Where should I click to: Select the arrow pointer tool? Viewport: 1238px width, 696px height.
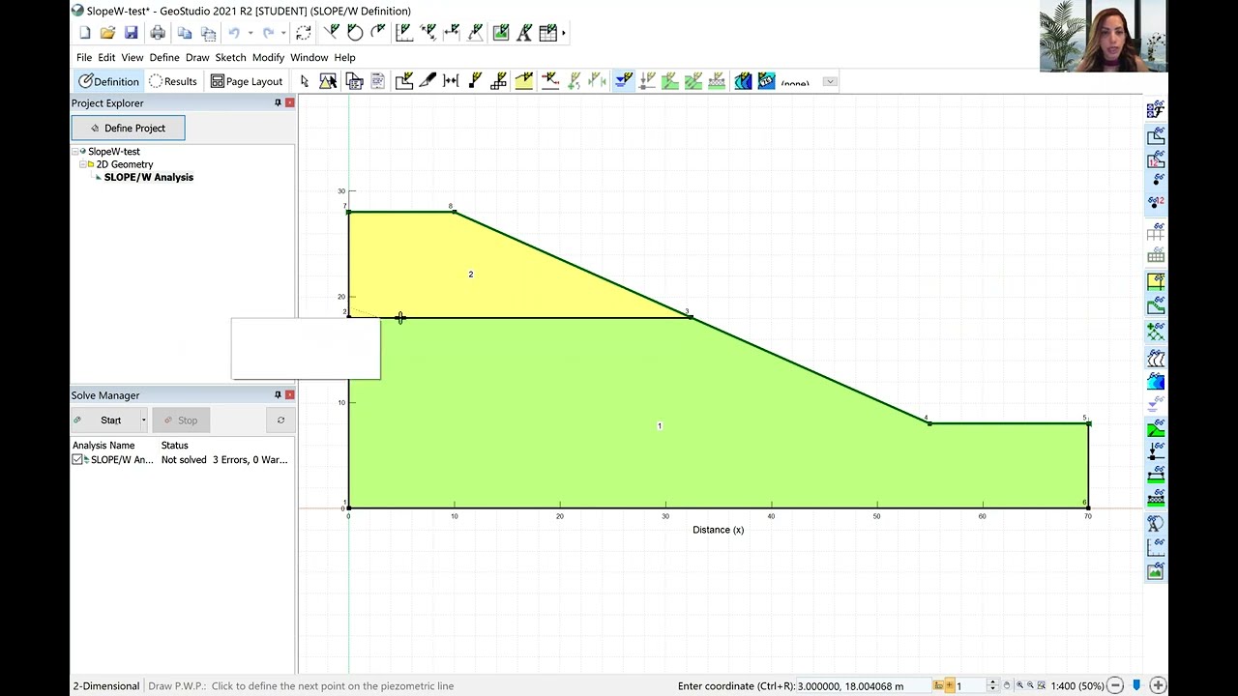point(305,81)
